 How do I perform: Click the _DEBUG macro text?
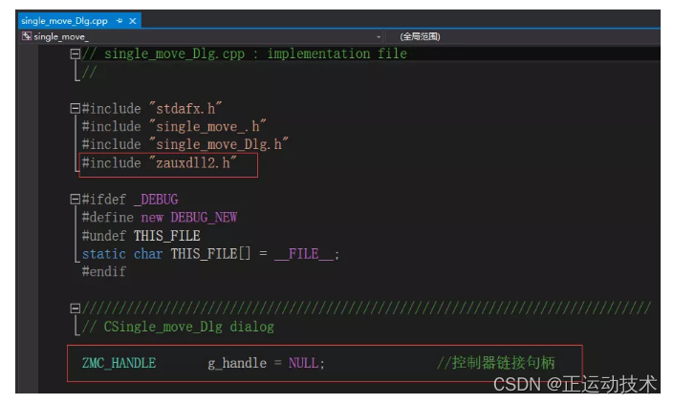click(156, 200)
